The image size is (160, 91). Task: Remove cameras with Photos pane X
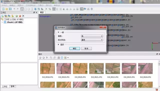tap(47, 57)
